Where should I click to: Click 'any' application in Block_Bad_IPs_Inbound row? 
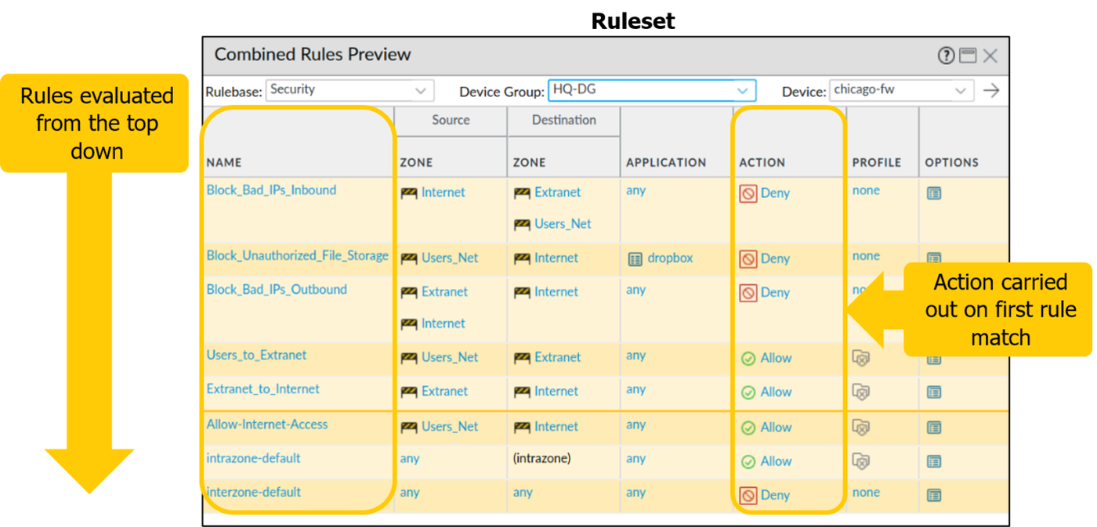coord(635,190)
